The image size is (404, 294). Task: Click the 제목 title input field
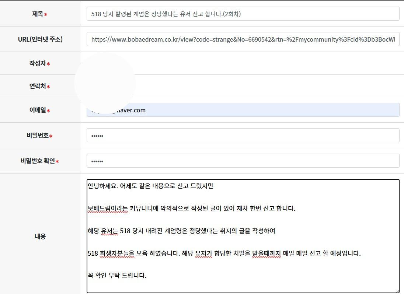[x=243, y=14]
